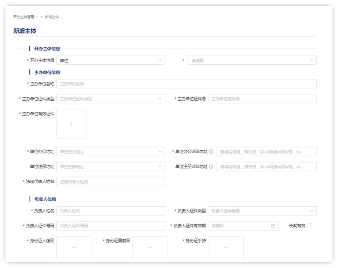Click the 身份证人像面 upload plus box
The width and height of the screenshot is (338, 268).
tap(74, 248)
